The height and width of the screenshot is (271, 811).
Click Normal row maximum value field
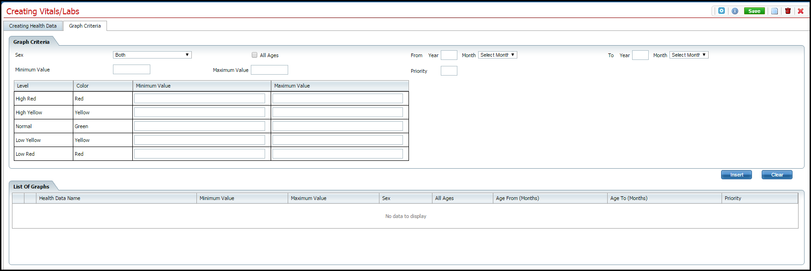(337, 126)
